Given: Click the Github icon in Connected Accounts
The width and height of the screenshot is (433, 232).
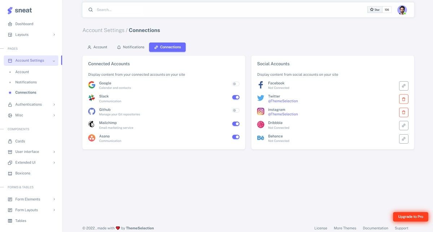Looking at the screenshot, I should tap(91, 110).
